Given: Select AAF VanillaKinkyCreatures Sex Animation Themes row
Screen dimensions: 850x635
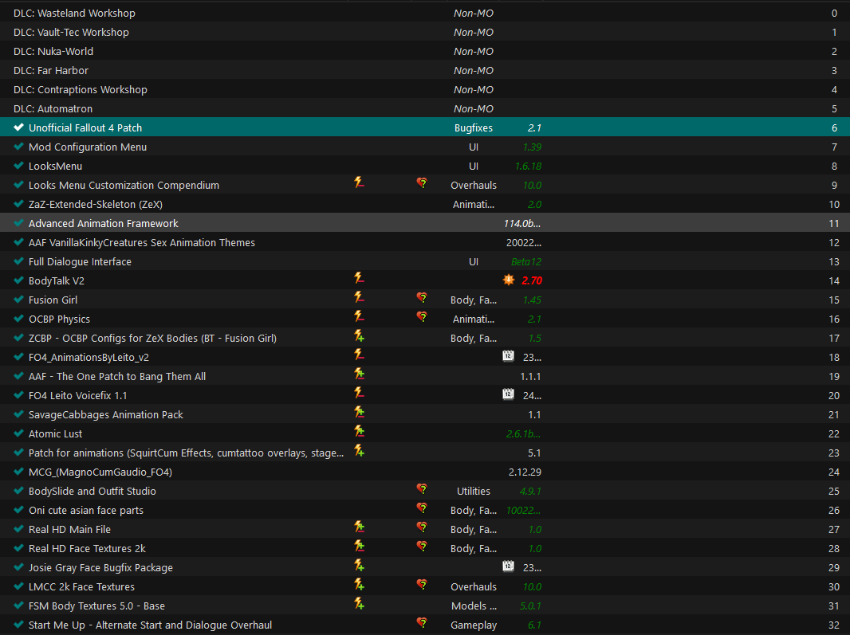Looking at the screenshot, I should [x=425, y=242].
